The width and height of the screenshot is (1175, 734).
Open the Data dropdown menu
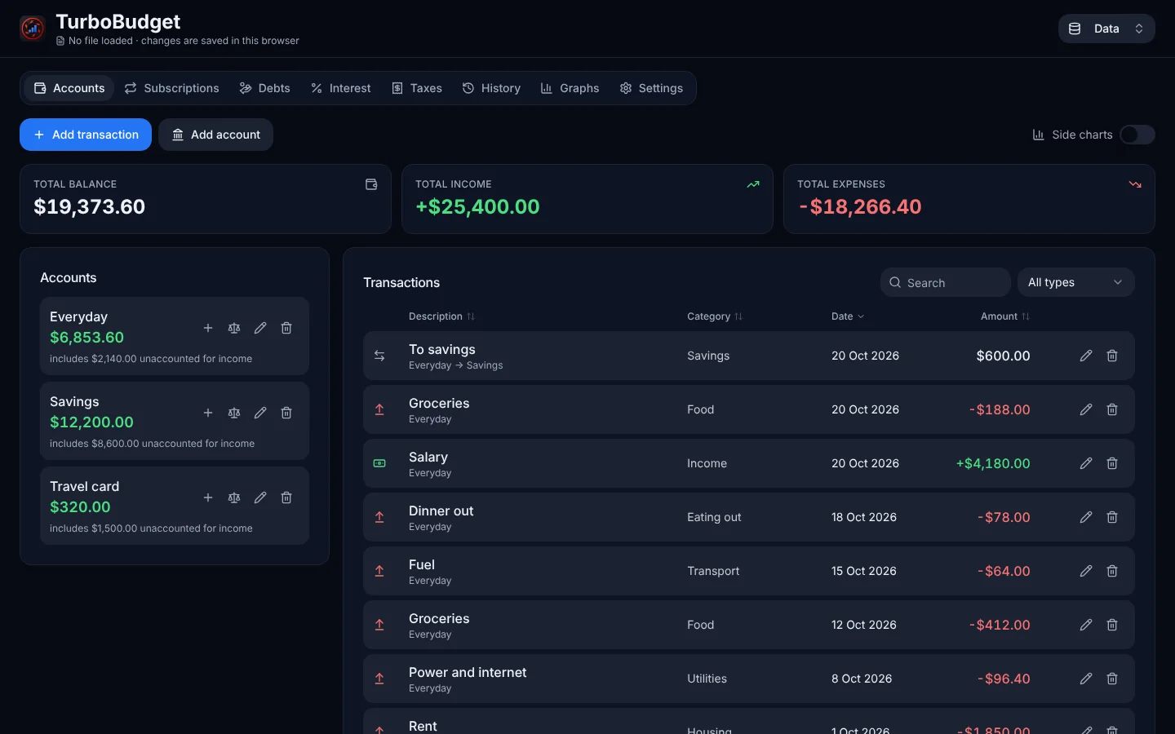1106,29
